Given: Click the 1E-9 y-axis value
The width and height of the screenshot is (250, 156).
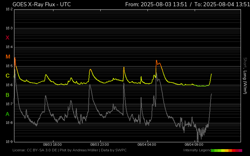Looking at the screenshot, I should tap(9, 142).
